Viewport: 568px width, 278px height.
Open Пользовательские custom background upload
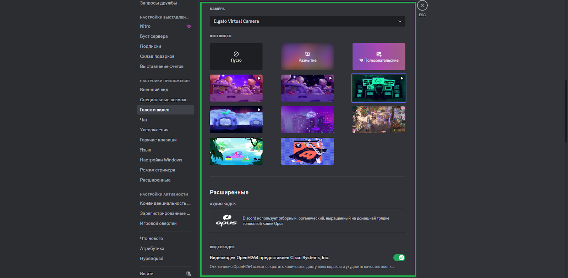pyautogui.click(x=379, y=57)
